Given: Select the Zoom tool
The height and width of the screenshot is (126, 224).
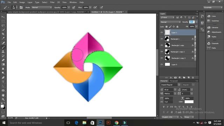Looking at the screenshot, I should pos(3,99).
